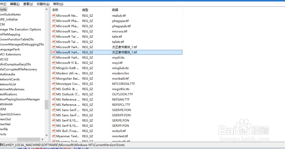Select the LanguagePack key

(10, 49)
